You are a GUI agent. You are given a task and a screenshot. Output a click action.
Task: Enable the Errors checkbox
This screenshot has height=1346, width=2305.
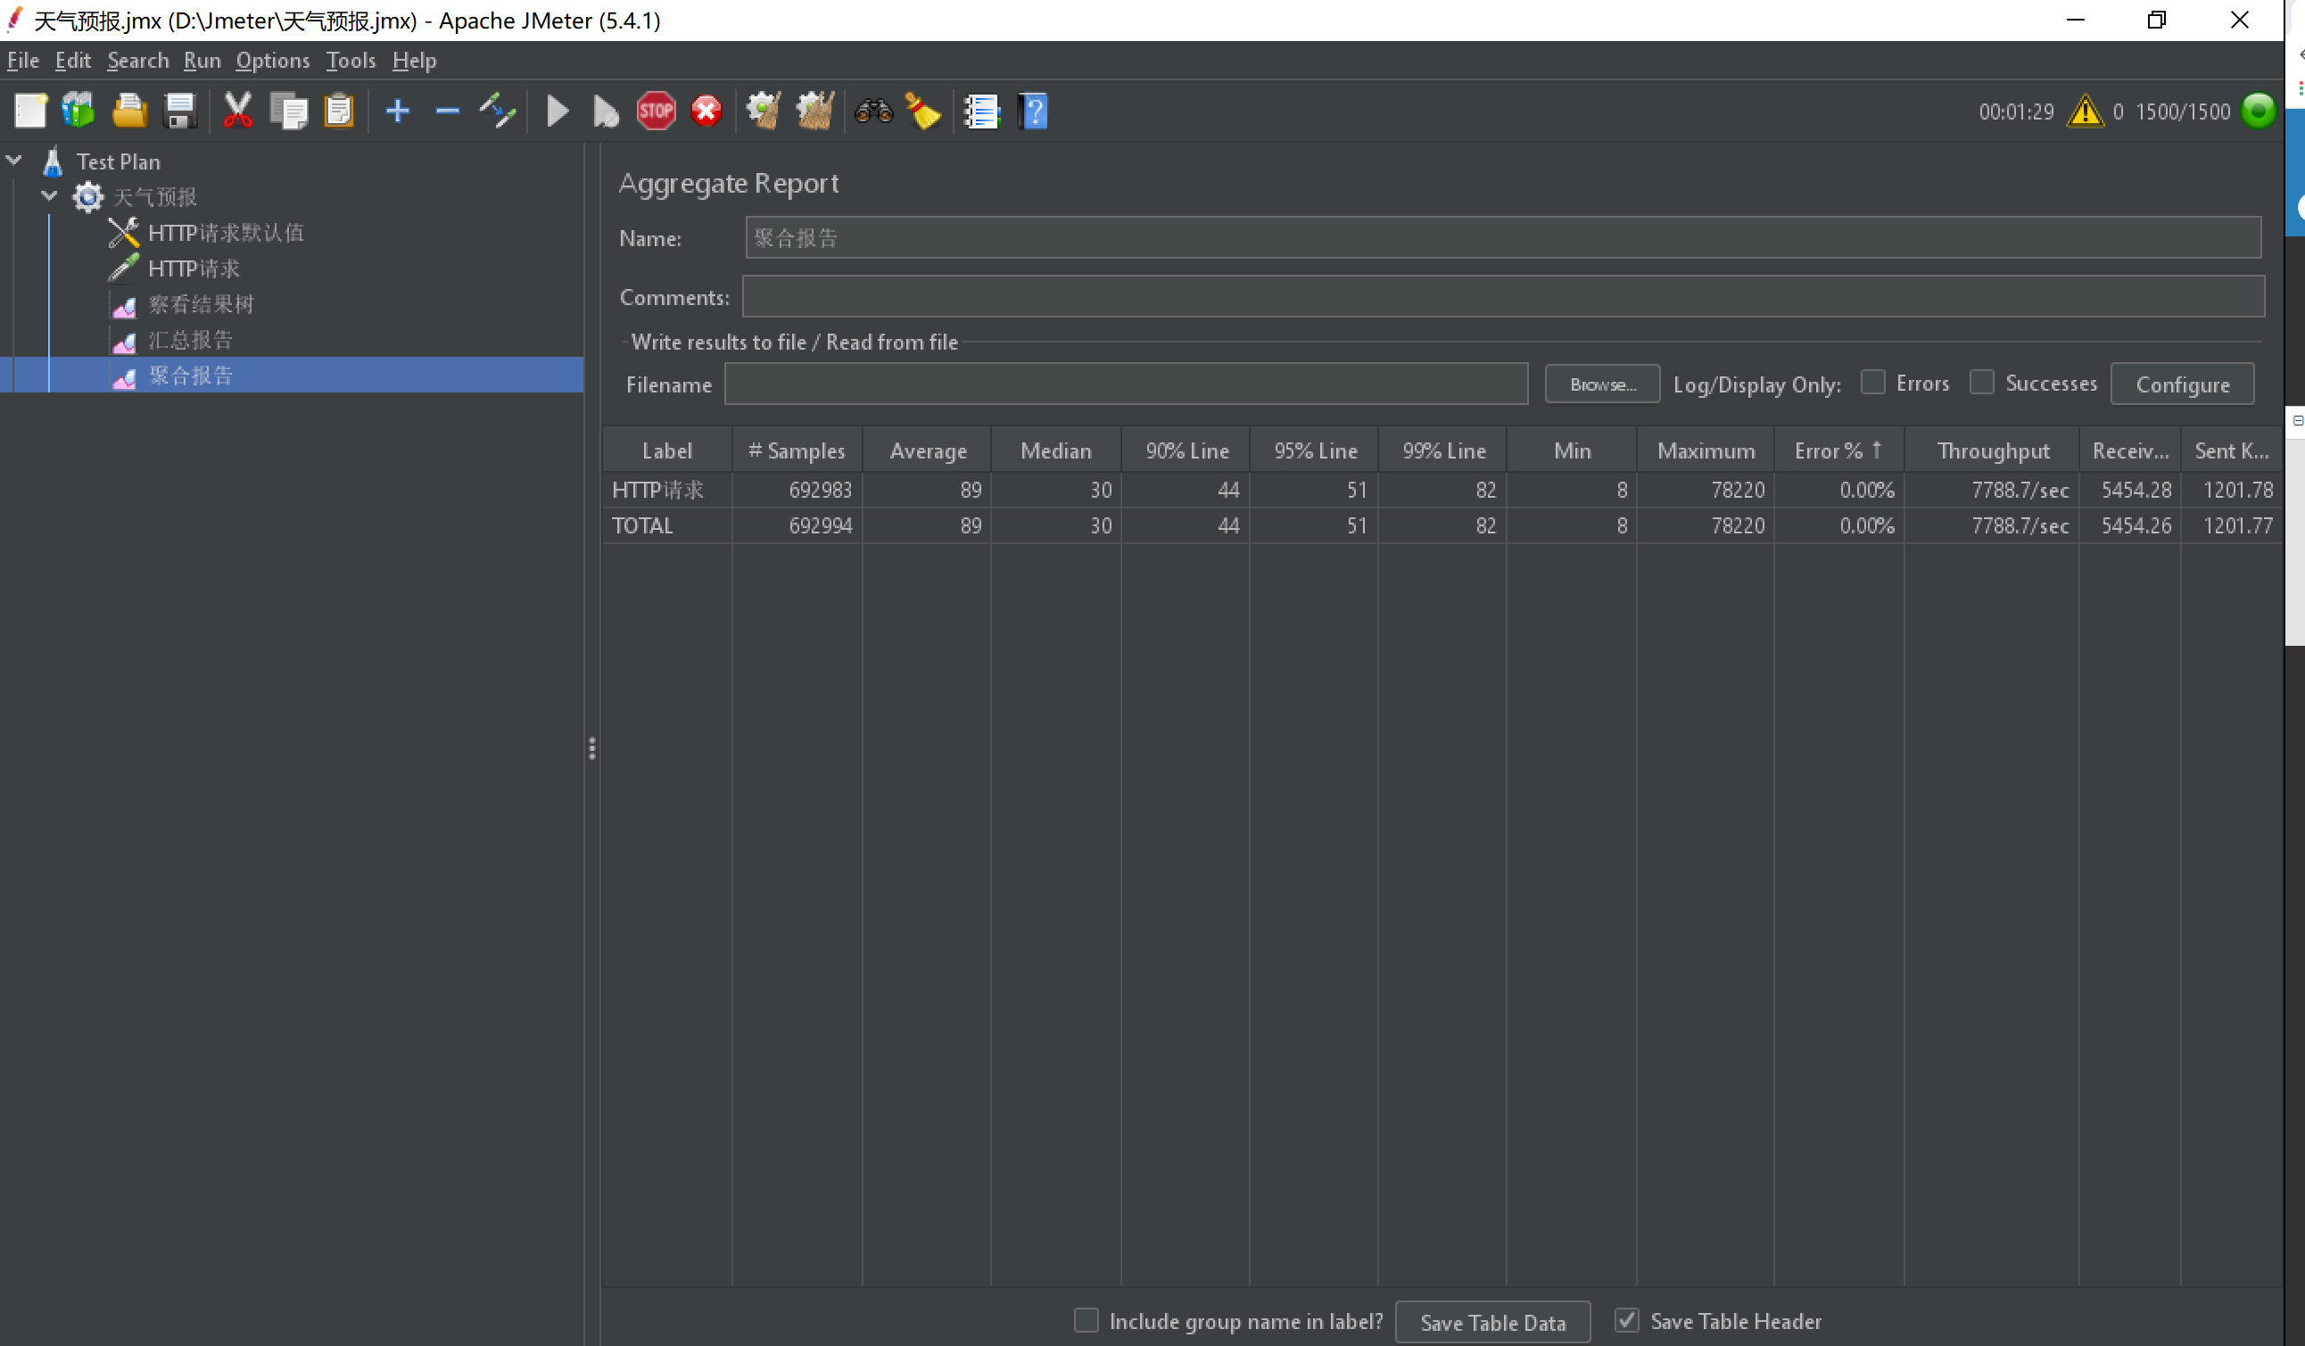pyautogui.click(x=1872, y=383)
